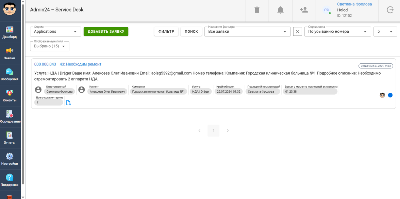
Task: Clear filter with the X button
Action: (x=297, y=32)
